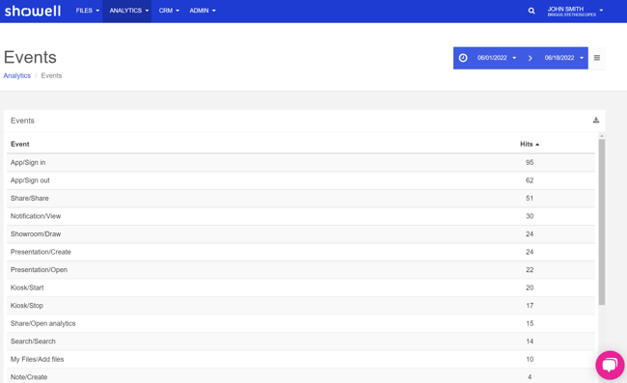627x383 pixels.
Task: Click the hits value 17
Action: click(x=530, y=306)
